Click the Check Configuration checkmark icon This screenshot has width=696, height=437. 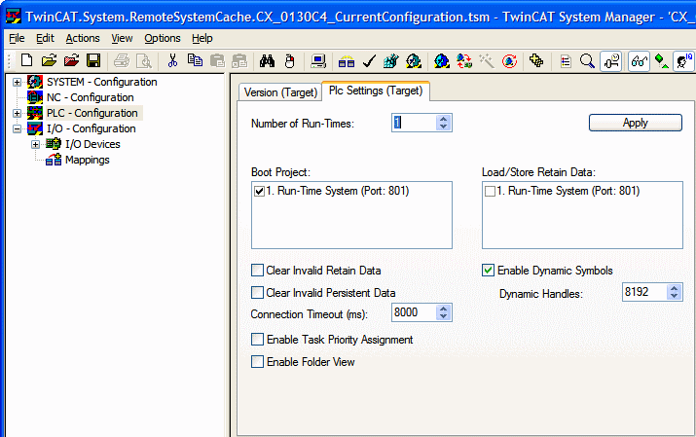pyautogui.click(x=369, y=60)
